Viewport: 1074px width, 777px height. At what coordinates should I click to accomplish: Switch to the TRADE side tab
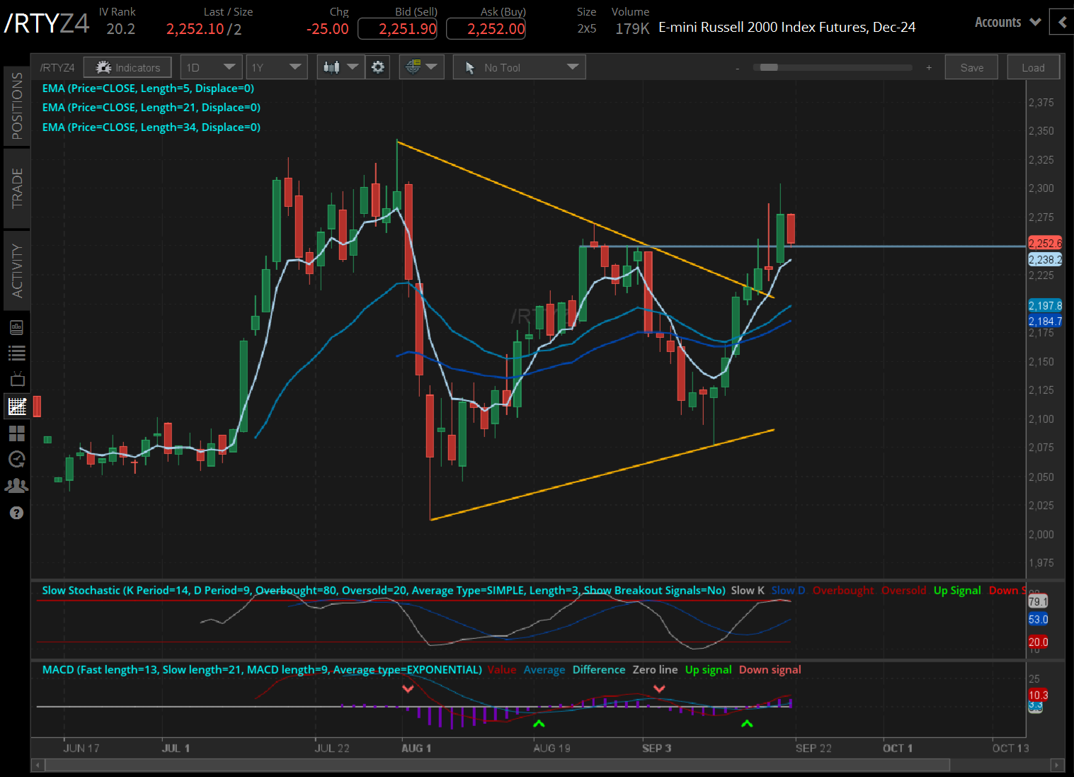pos(17,188)
